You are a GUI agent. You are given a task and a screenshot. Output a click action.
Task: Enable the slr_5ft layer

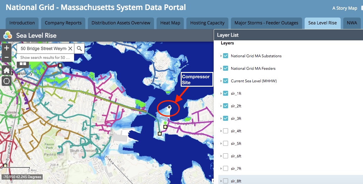click(226, 143)
